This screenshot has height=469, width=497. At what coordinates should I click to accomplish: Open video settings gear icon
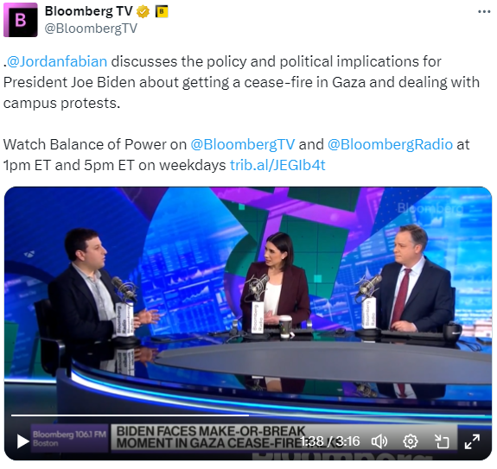click(x=411, y=441)
